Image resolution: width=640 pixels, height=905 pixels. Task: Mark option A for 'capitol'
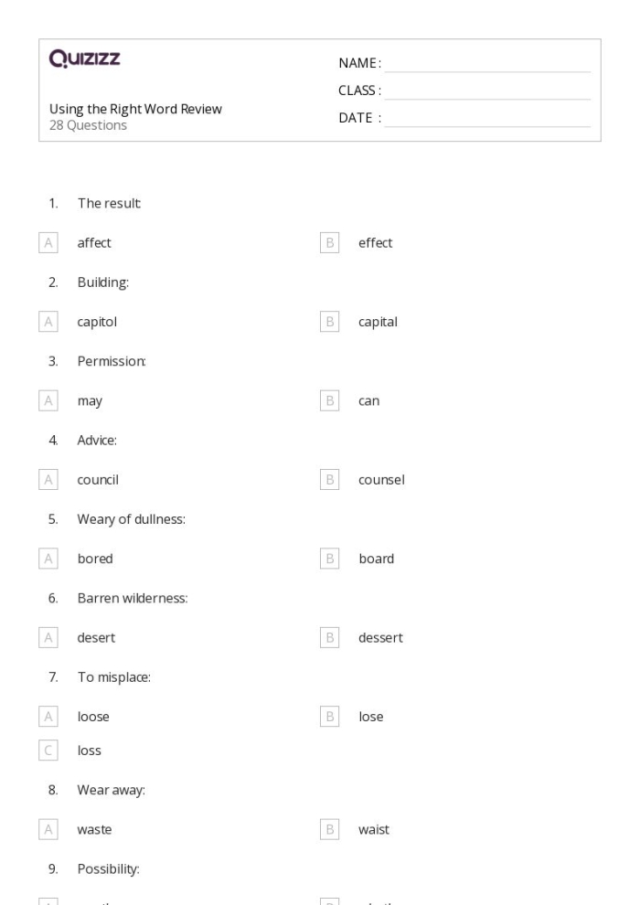pos(48,322)
